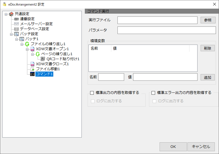Enable 標準エラー出力の内容を取得する checkbox
Viewport: 219px width, 154px height.
click(153, 93)
